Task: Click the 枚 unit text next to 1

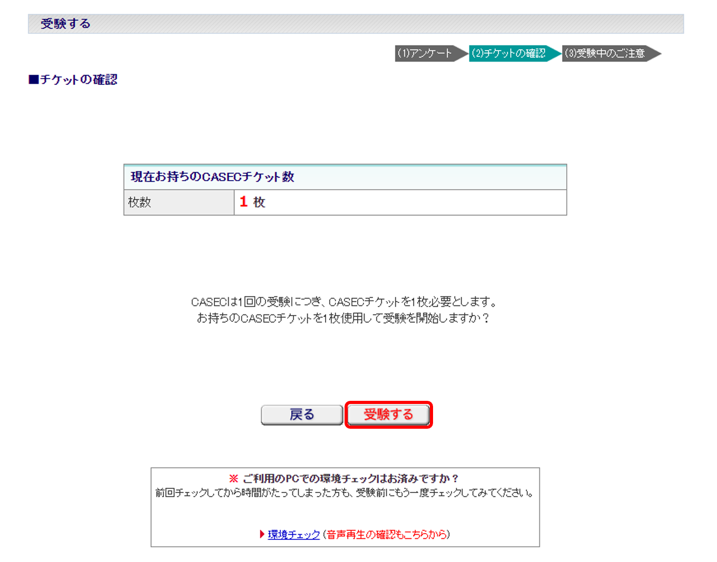Action: [259, 202]
